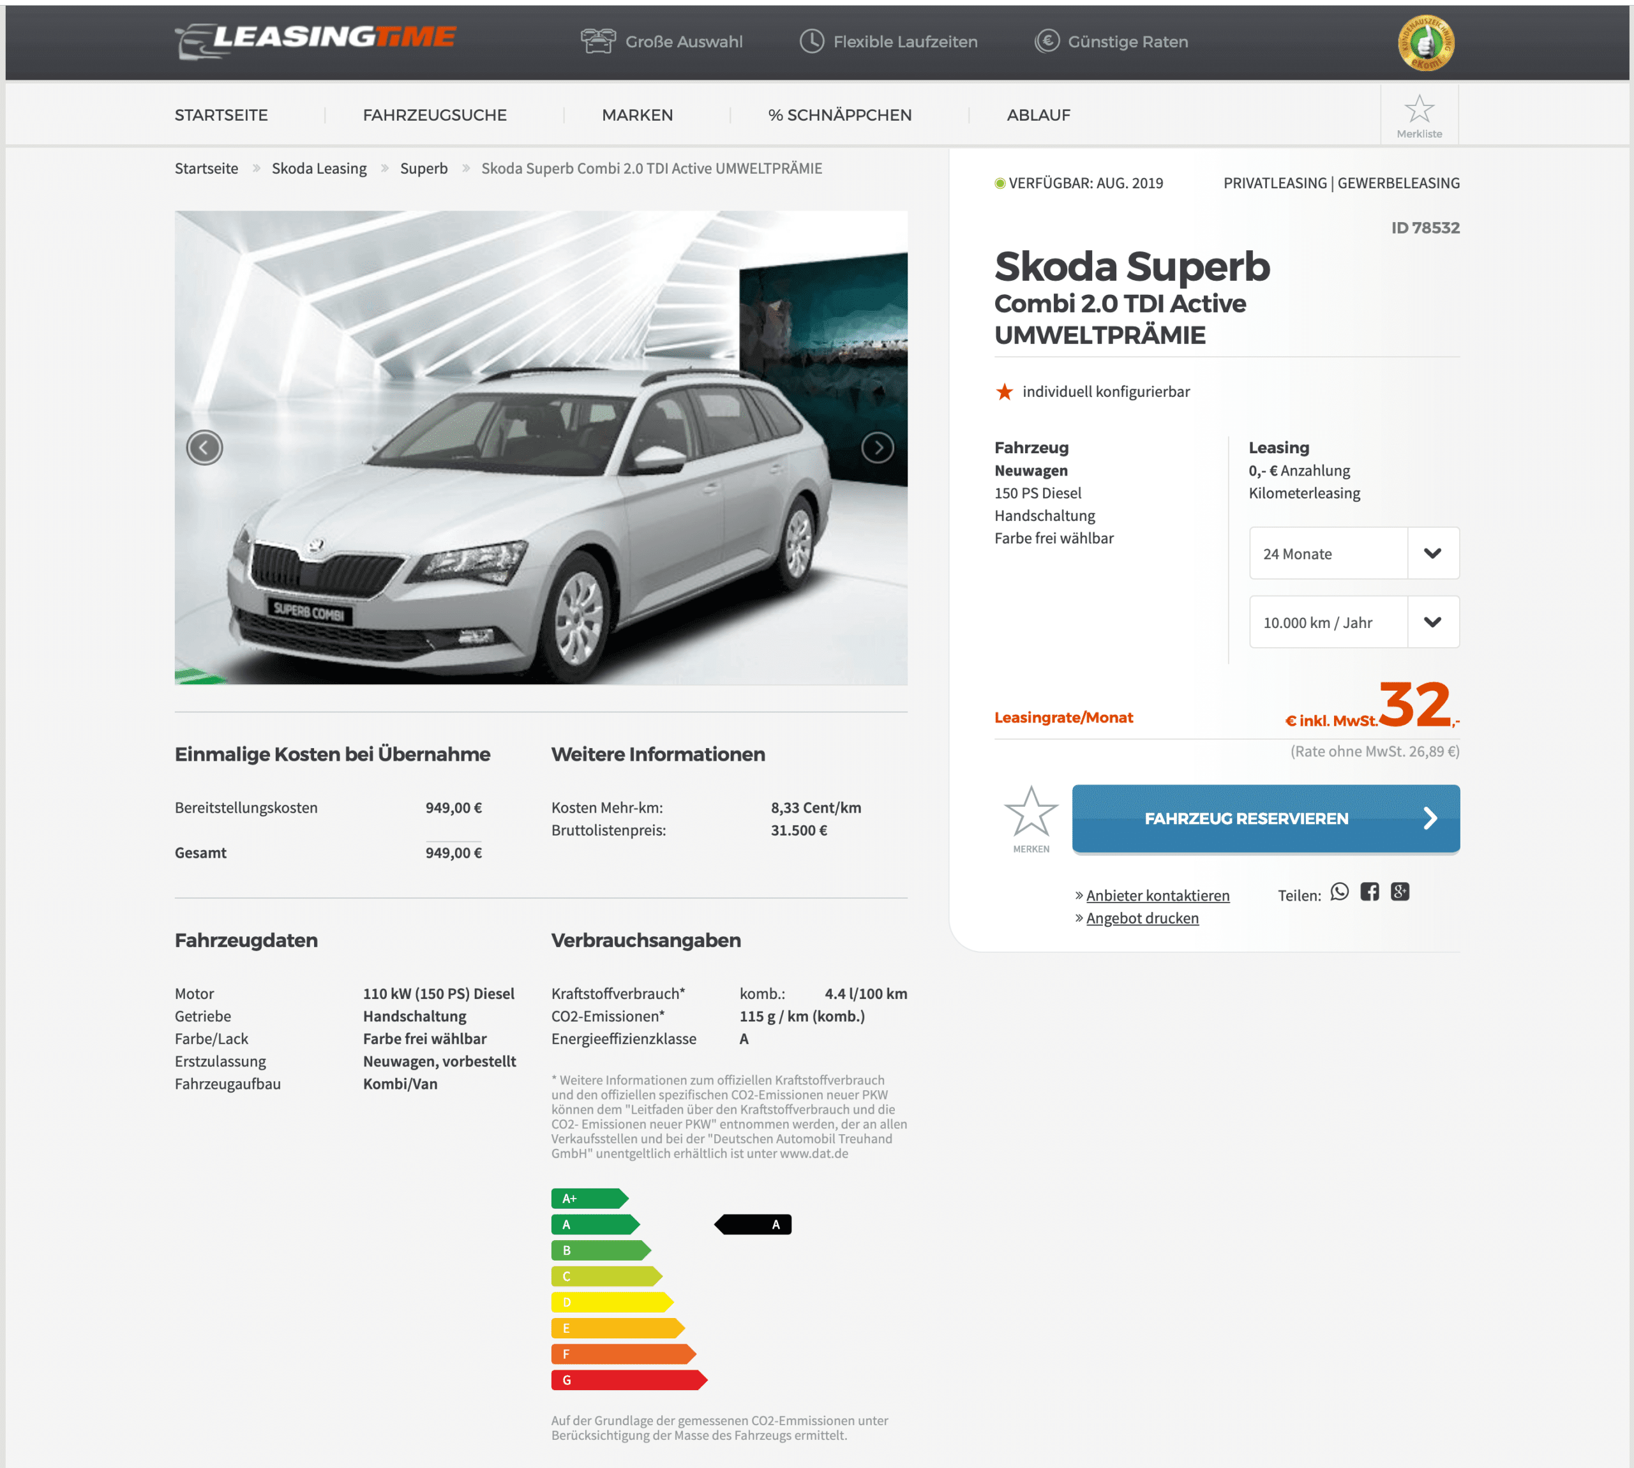This screenshot has height=1468, width=1634.
Task: Show previous car image with left arrow
Action: point(204,447)
